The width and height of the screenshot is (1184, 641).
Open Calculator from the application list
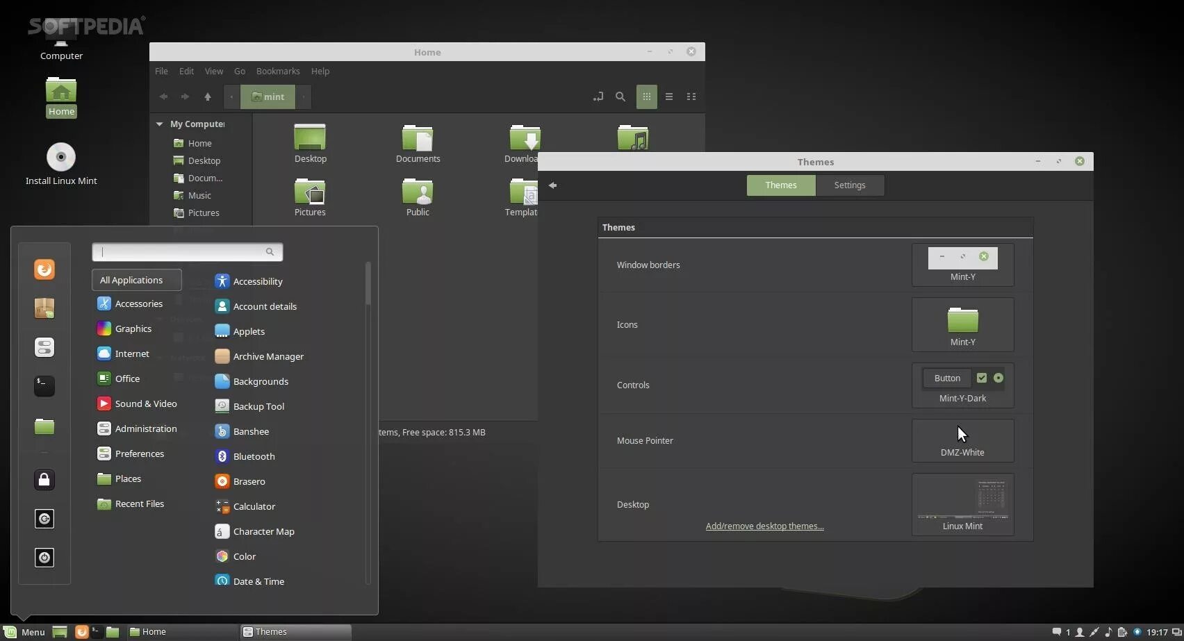coord(254,506)
